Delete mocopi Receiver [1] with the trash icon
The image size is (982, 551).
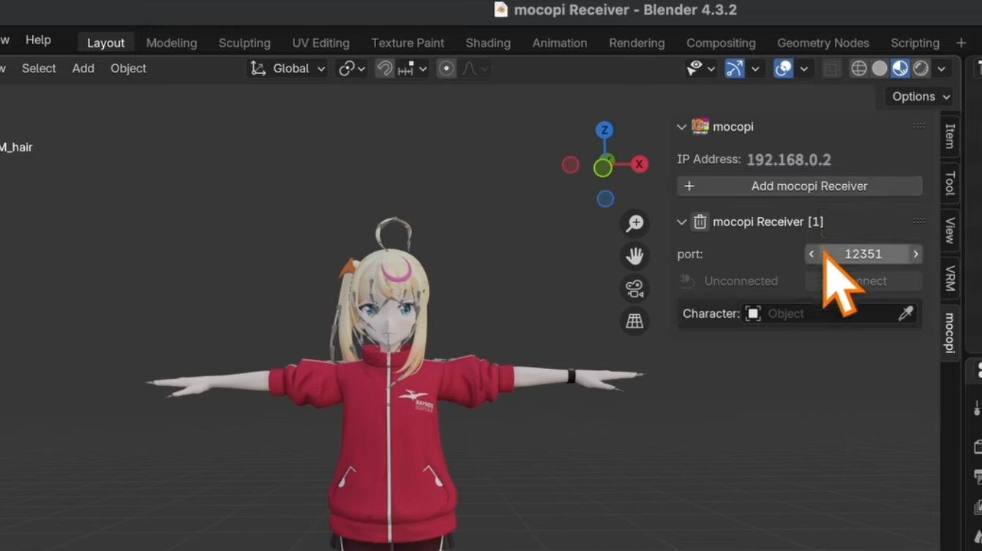(700, 221)
